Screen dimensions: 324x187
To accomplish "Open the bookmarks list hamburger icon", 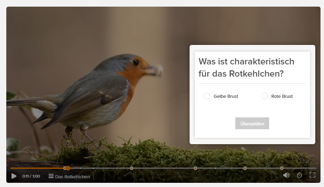I will [51, 176].
